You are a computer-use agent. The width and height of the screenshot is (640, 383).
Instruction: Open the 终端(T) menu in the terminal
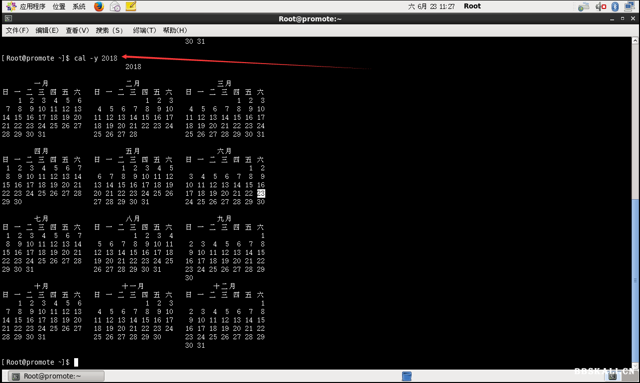pyautogui.click(x=144, y=30)
